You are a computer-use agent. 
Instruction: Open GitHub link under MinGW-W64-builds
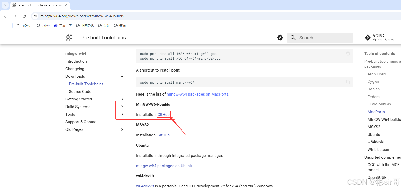(x=164, y=115)
